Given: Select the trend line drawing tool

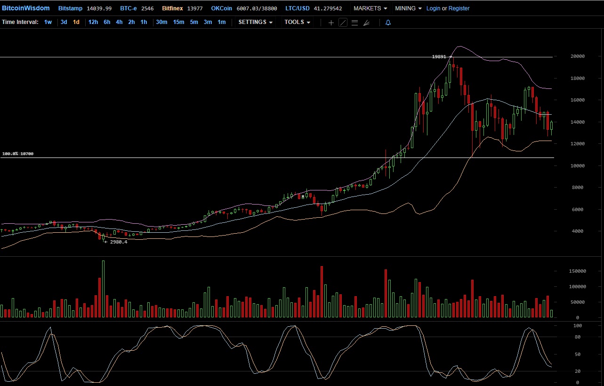Looking at the screenshot, I should 343,23.
